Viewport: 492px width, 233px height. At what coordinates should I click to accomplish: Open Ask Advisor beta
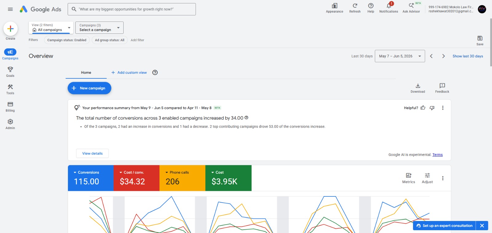click(411, 8)
